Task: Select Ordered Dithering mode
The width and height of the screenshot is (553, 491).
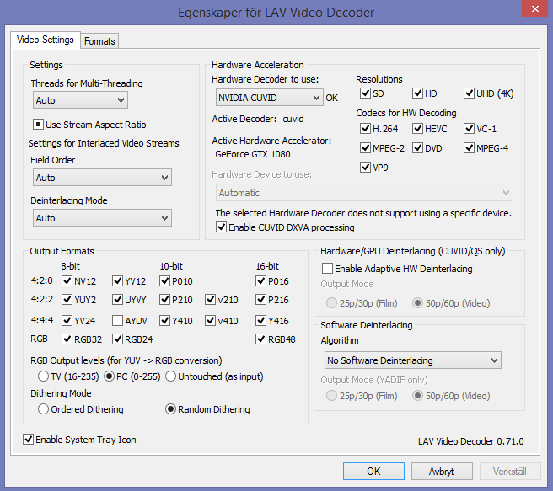Action: (43, 409)
